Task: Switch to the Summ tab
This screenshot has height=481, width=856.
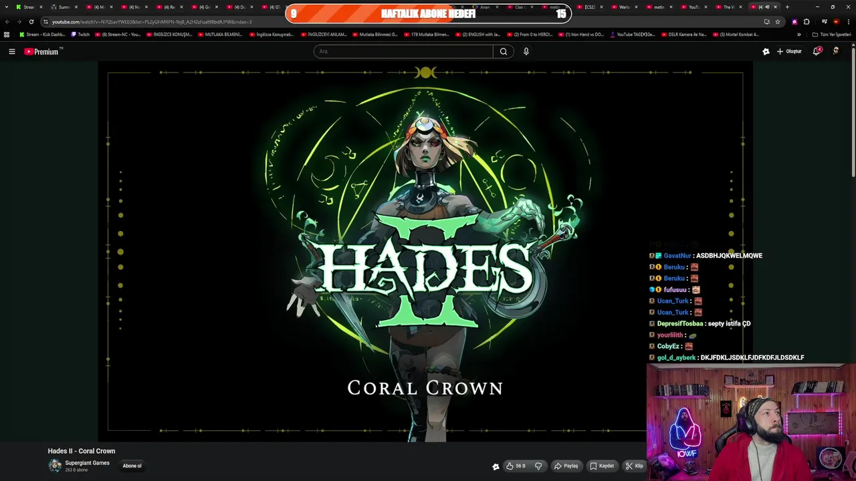Action: [64, 7]
